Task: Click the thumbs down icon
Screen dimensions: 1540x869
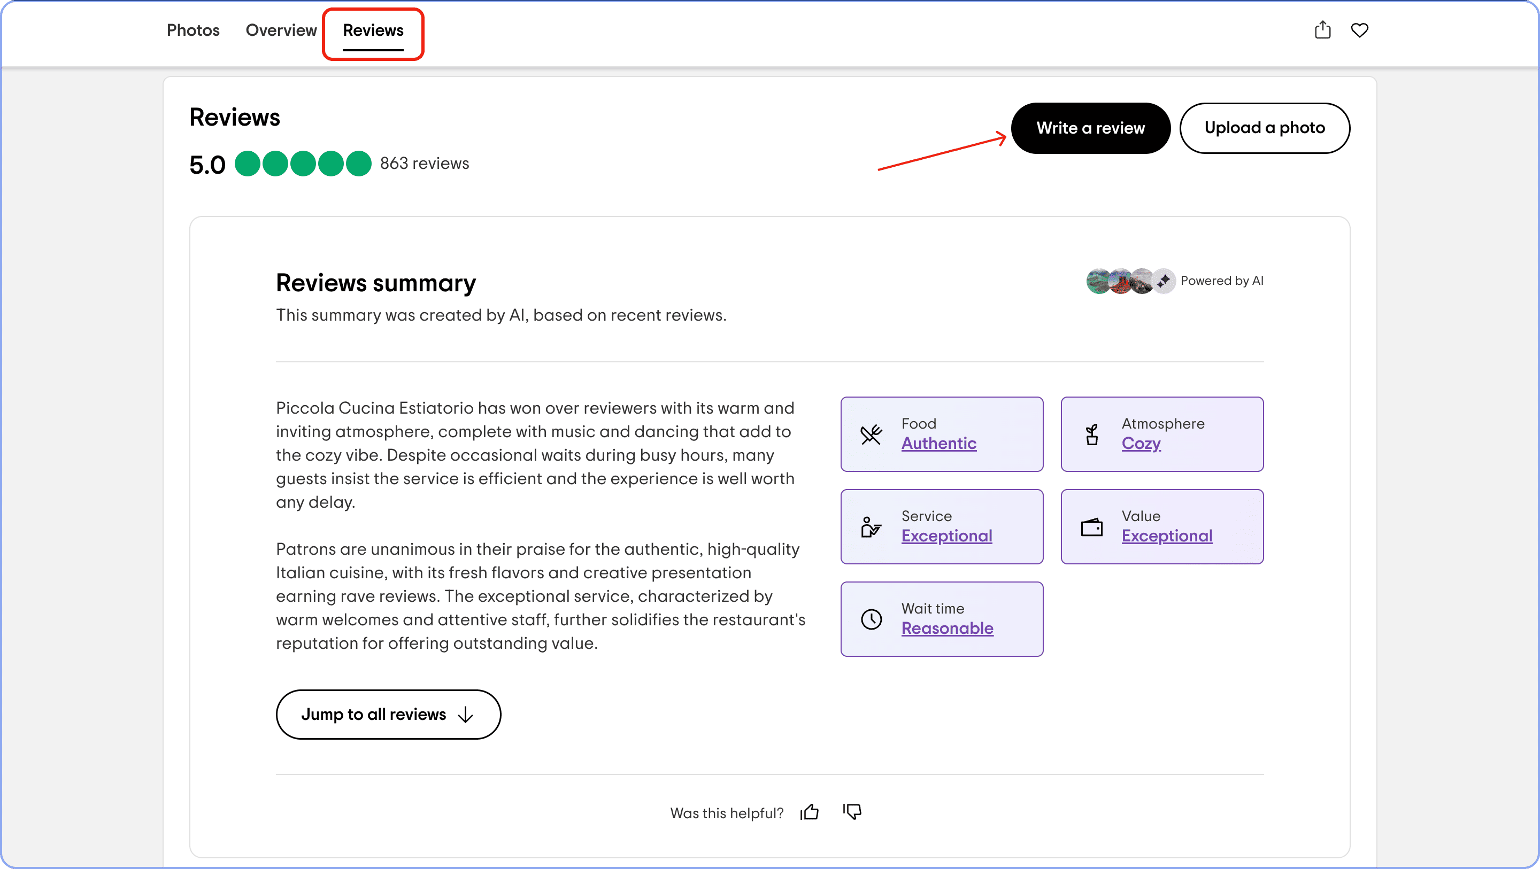Action: tap(852, 812)
